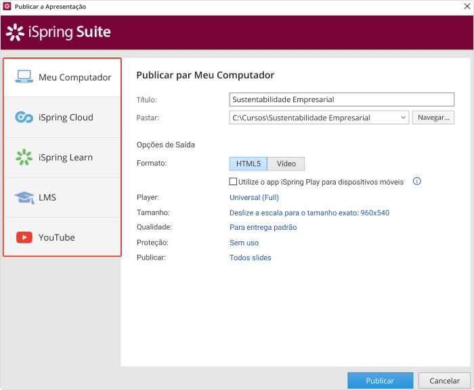Click the 'Opções de Saída' section label
The height and width of the screenshot is (390, 474).
click(166, 145)
